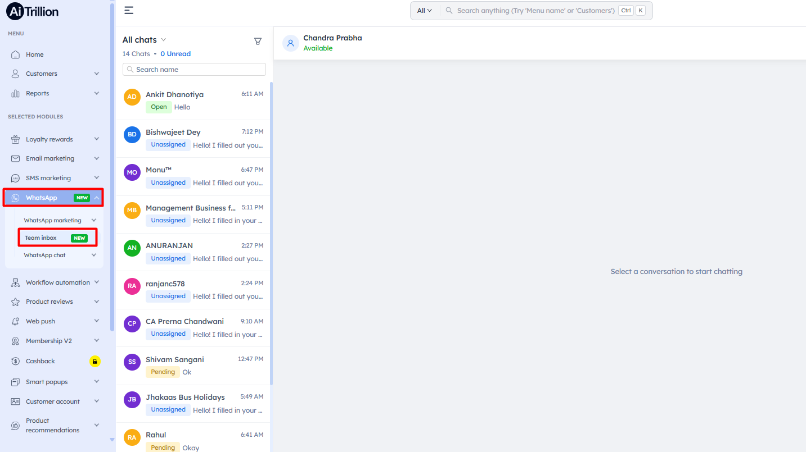
Task: Click the Search name input field
Action: pyautogui.click(x=195, y=70)
